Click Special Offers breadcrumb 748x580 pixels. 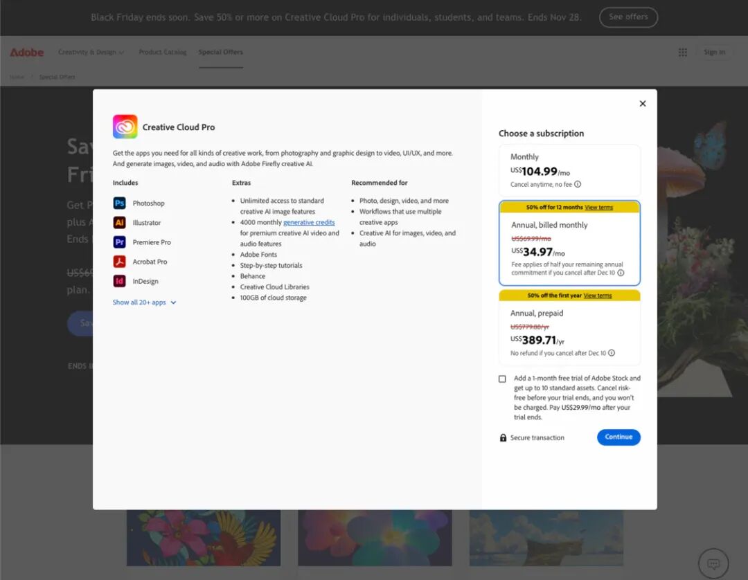click(x=57, y=77)
